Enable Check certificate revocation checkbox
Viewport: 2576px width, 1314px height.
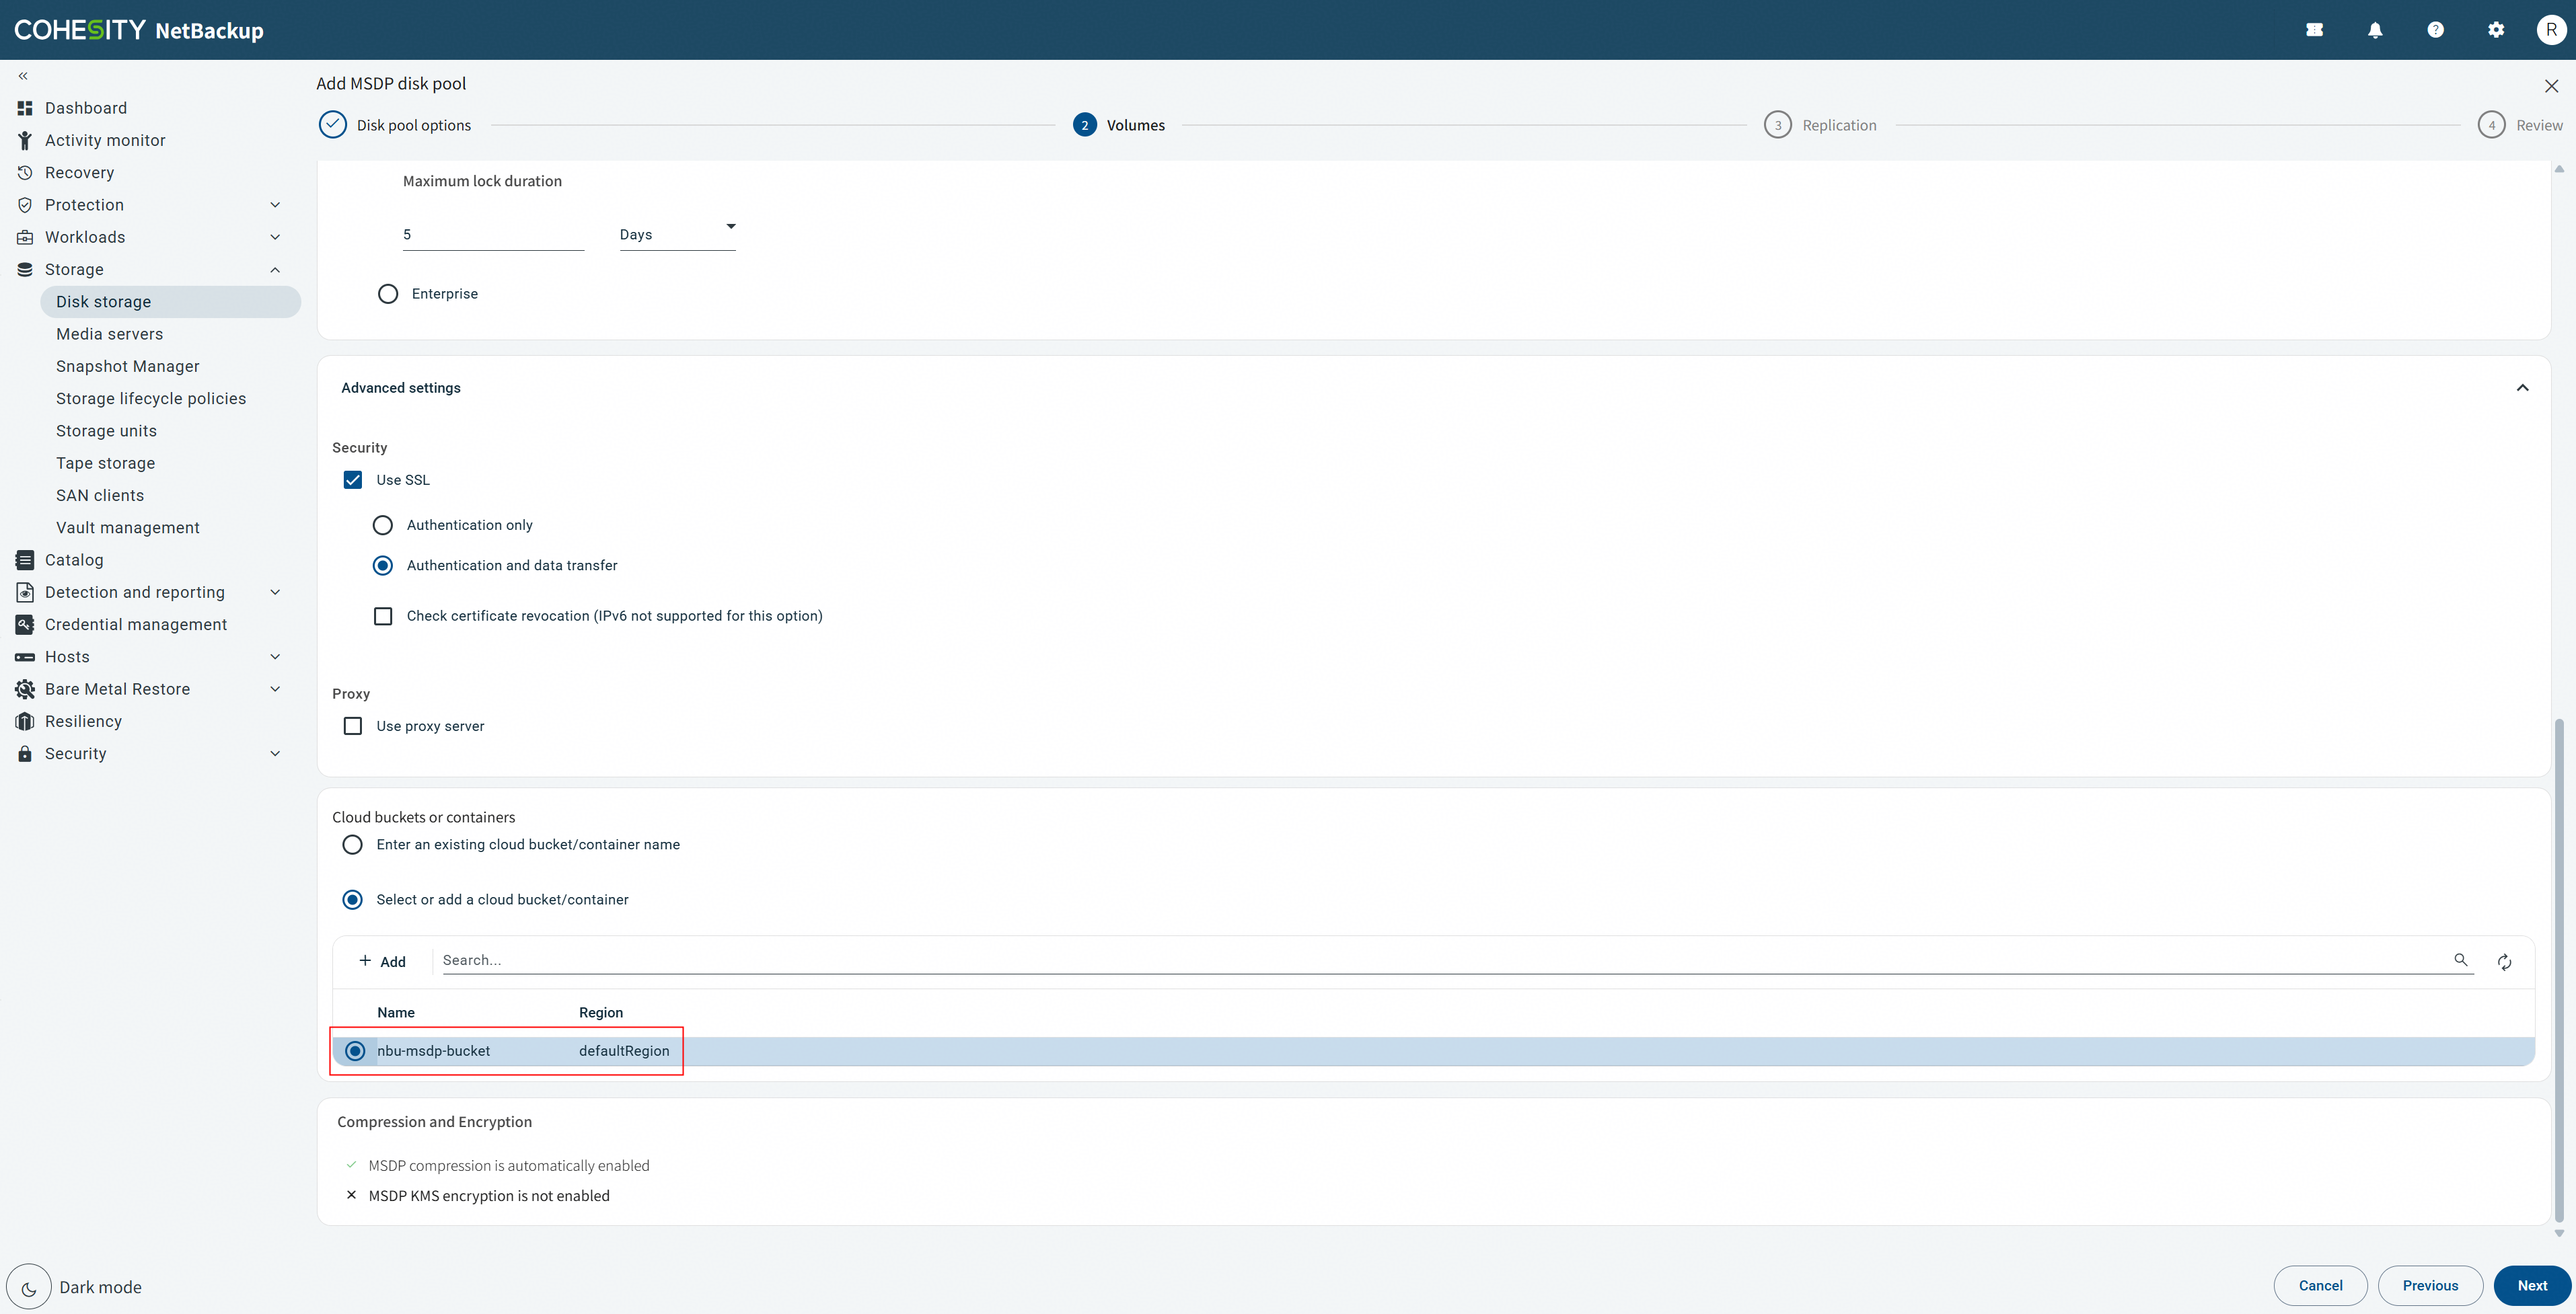click(383, 617)
